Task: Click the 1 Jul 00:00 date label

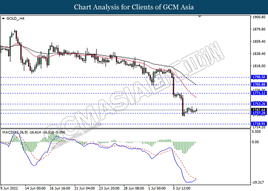Action: coord(157,188)
